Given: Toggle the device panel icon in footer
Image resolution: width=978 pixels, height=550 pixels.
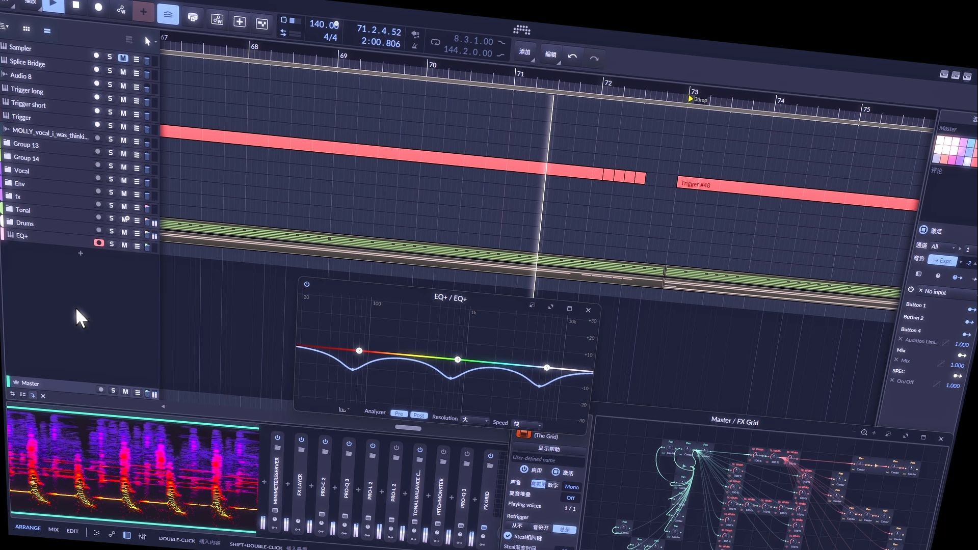Looking at the screenshot, I should pos(127,535).
